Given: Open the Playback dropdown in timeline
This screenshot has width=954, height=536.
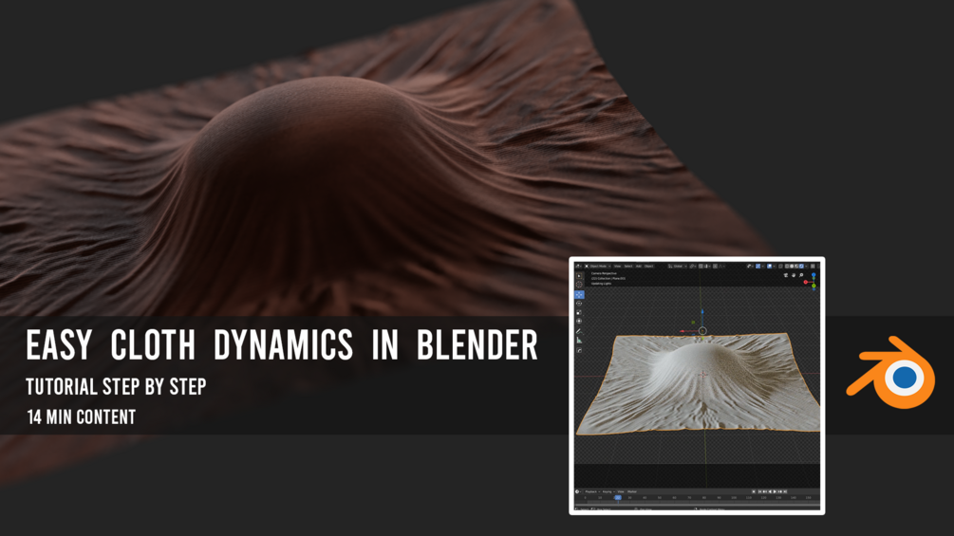Looking at the screenshot, I should coord(592,491).
